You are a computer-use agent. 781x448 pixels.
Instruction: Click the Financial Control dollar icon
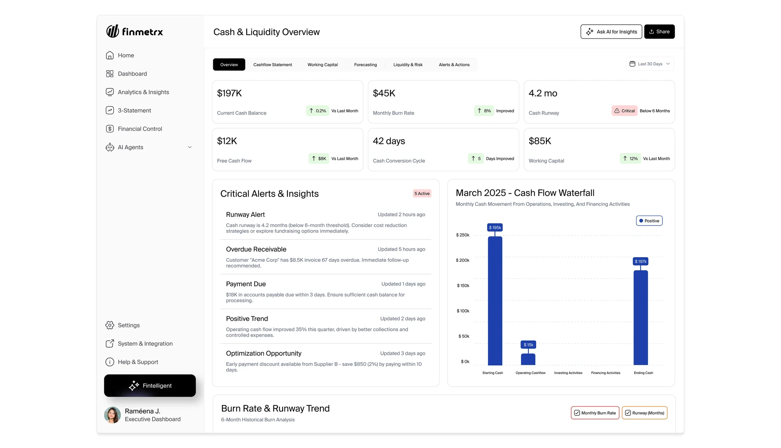coord(110,129)
